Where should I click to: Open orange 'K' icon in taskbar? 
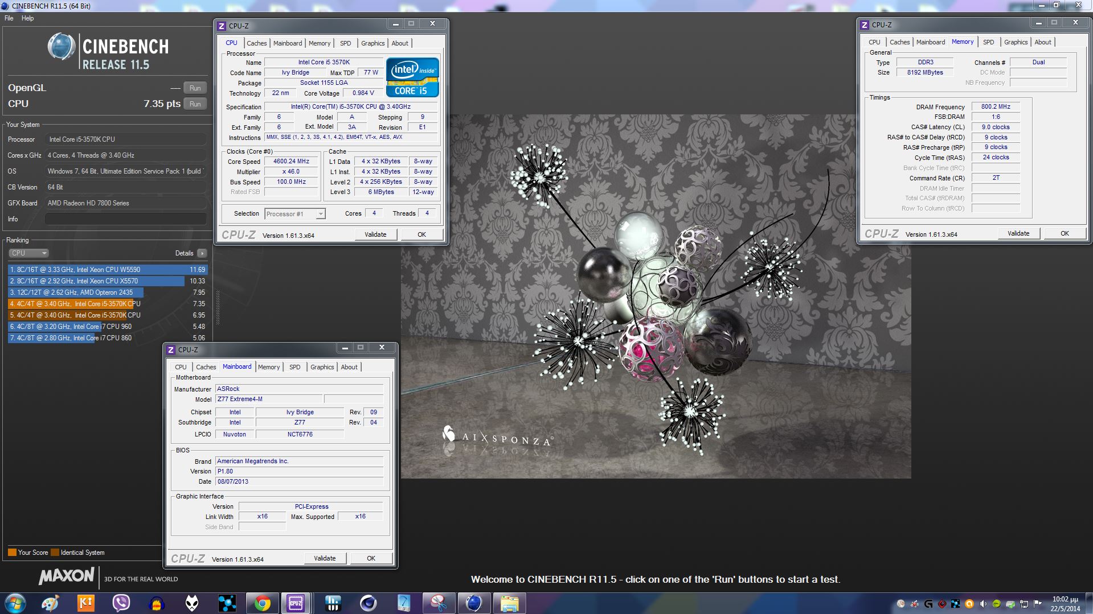85,603
